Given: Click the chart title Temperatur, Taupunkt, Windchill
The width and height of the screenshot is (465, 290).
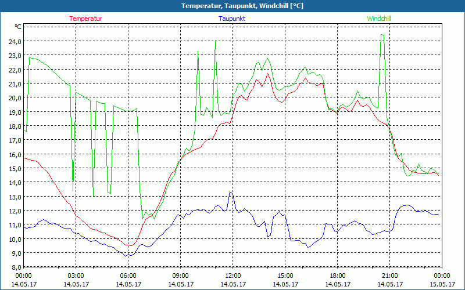Looking at the screenshot, I should coord(242,6).
